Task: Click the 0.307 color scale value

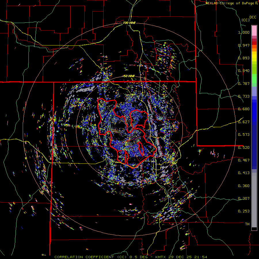Action: click(x=244, y=198)
